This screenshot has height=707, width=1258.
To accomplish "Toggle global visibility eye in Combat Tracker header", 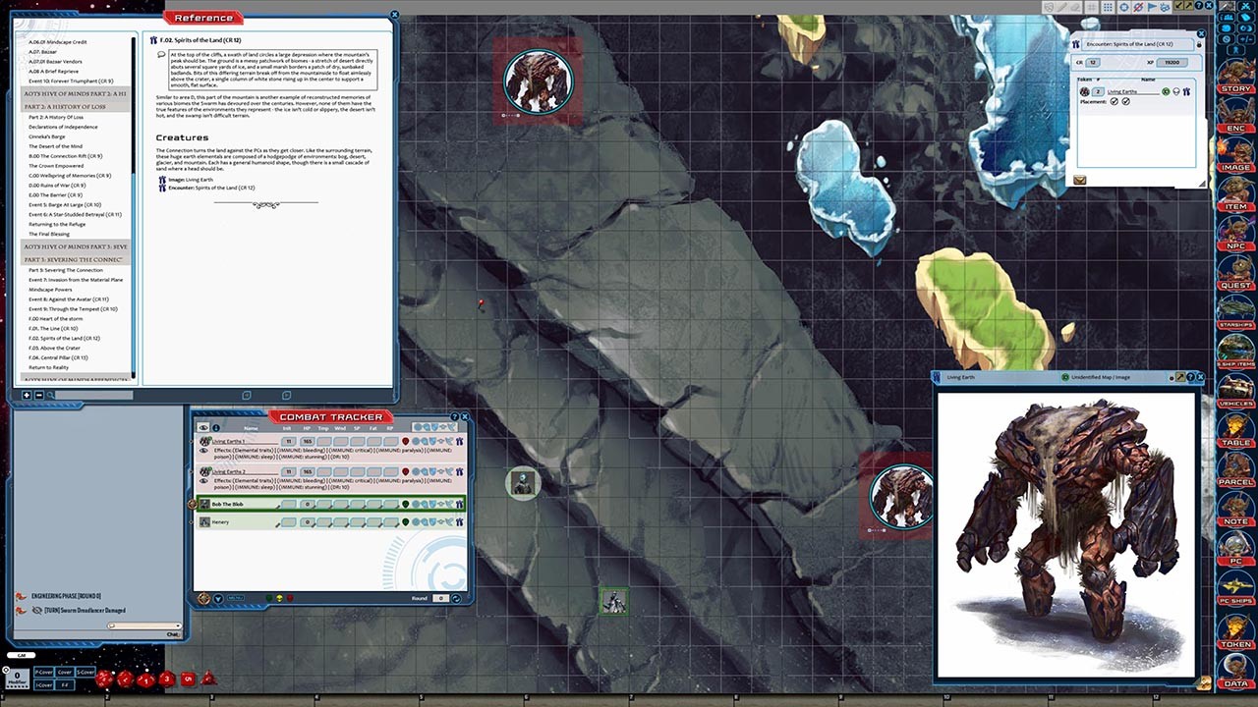I will click(203, 427).
